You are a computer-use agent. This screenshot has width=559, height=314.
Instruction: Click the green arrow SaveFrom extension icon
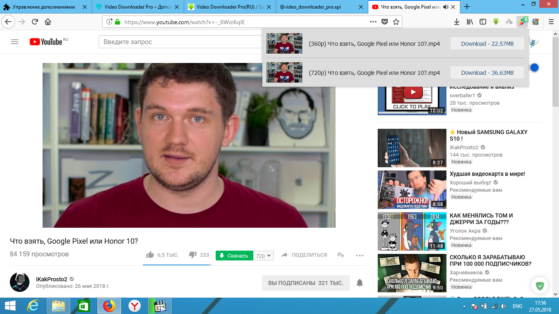[496, 22]
